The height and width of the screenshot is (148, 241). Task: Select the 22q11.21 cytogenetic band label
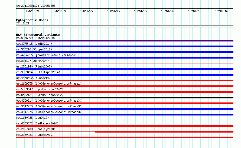23,23
